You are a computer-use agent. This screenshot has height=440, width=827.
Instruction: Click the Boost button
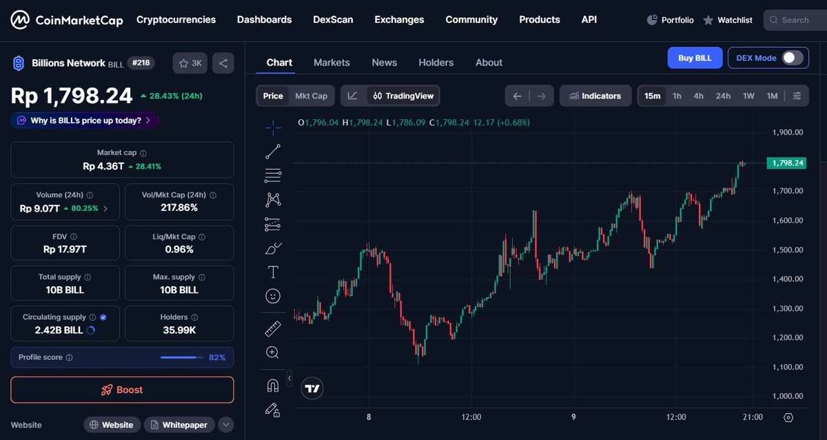tap(122, 390)
